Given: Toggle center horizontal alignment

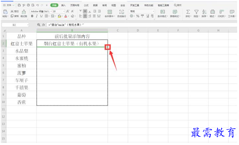Looking at the screenshot, I should 85,16.
